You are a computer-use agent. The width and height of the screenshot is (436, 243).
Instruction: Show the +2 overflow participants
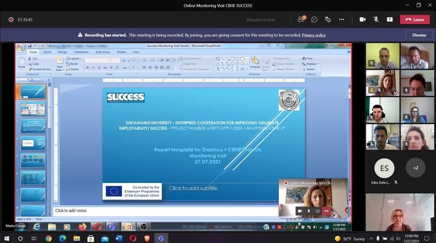[416, 168]
